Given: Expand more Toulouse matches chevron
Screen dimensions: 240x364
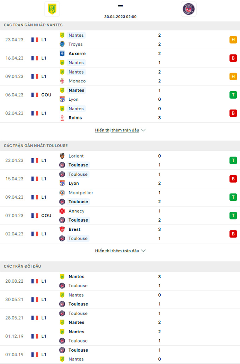Looking at the screenshot, I should pyautogui.click(x=143, y=251).
